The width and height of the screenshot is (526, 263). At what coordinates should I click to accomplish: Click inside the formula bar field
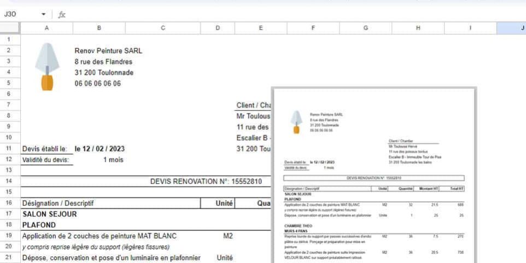[x=273, y=15]
